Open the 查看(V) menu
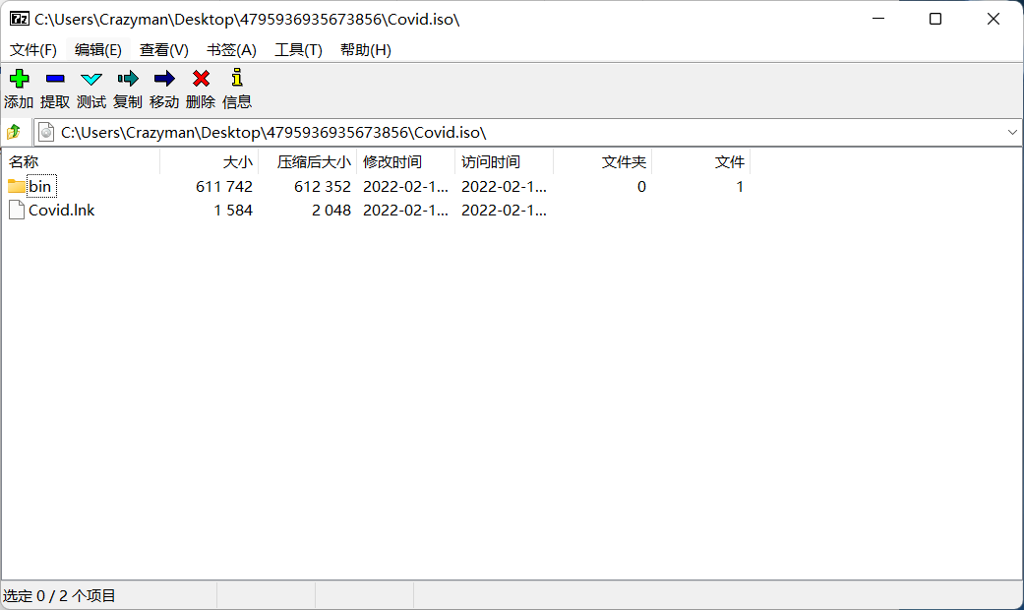This screenshot has height=610, width=1024. tap(164, 50)
